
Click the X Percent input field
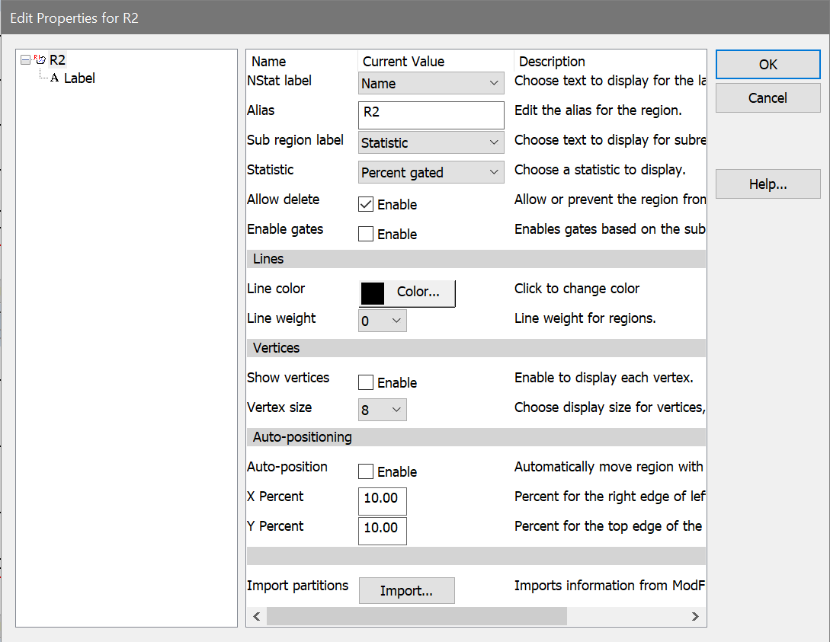coord(382,501)
